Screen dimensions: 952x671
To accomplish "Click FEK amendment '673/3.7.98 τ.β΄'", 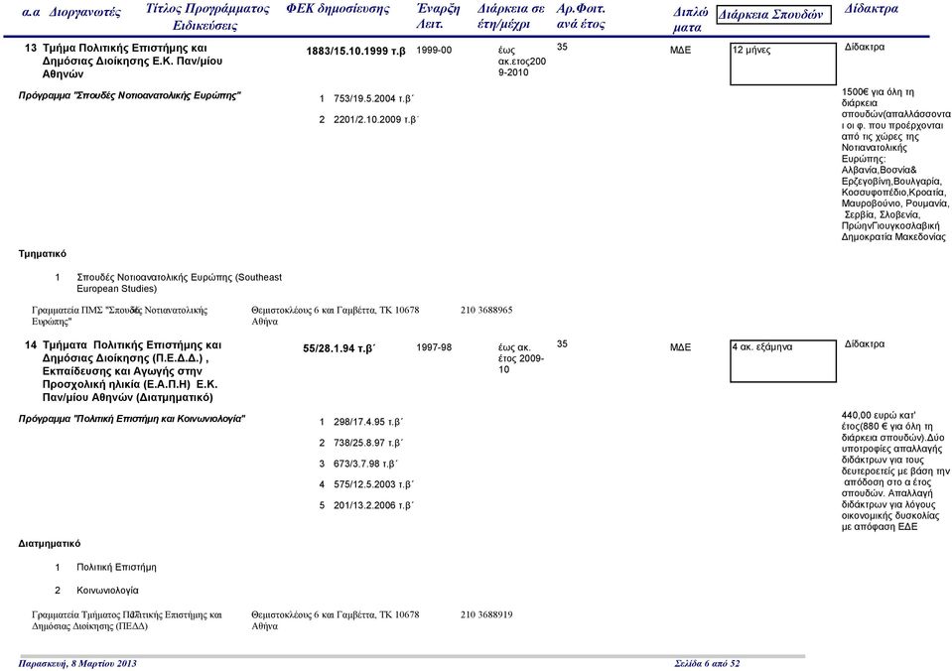I will click(365, 464).
